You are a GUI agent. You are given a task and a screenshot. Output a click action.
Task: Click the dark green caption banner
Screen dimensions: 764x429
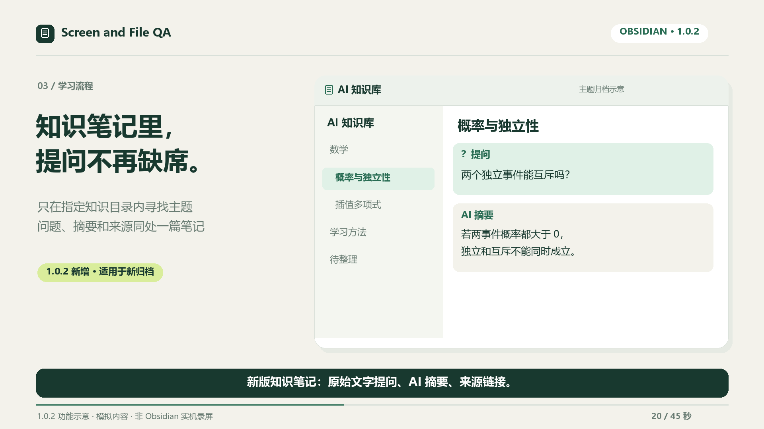[x=382, y=383]
